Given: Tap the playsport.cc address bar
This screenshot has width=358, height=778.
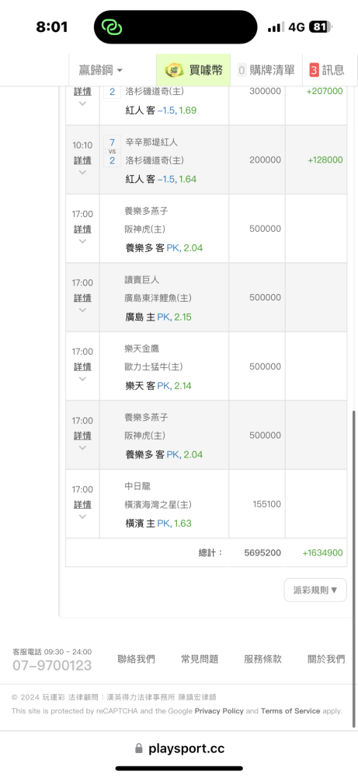Looking at the screenshot, I should point(179,748).
